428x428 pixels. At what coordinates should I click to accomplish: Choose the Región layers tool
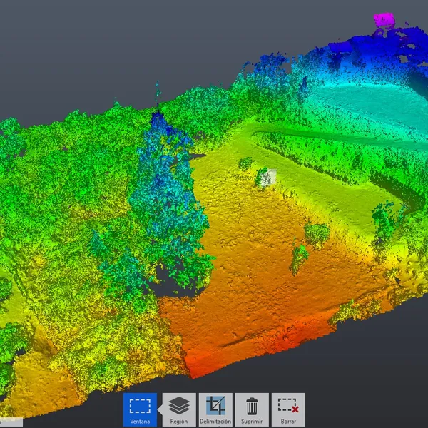[179, 409]
